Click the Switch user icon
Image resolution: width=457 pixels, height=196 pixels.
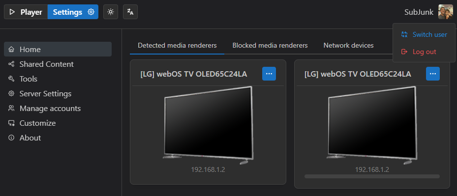click(x=404, y=34)
